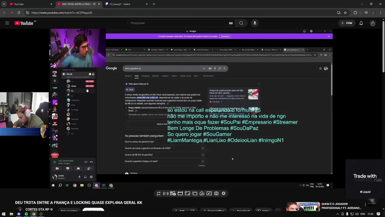
Task: Open the YouTube account avatar menu
Action: pos(373,23)
